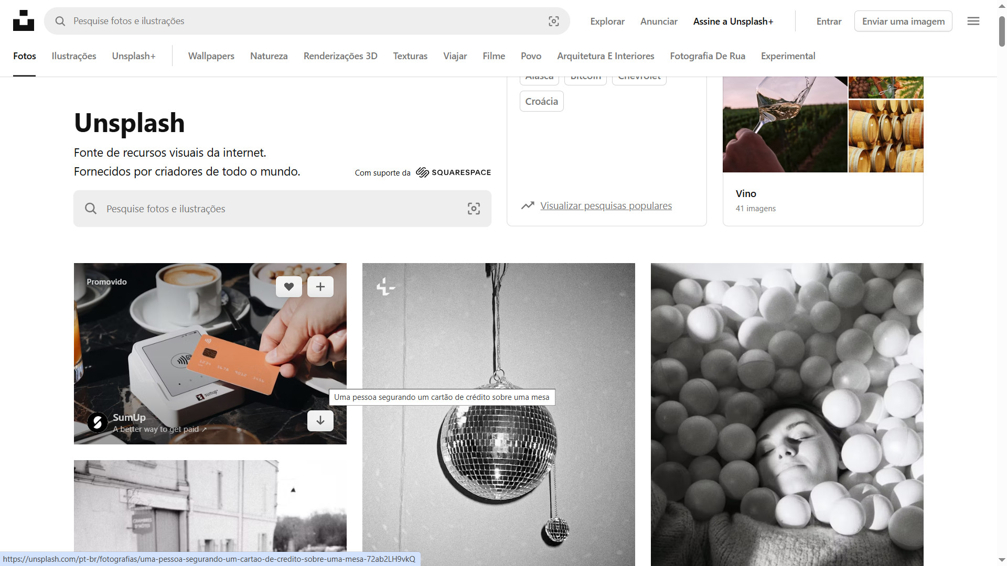Screen dimensions: 1007x566
Task: Open the Texturas category
Action: [x=410, y=56]
